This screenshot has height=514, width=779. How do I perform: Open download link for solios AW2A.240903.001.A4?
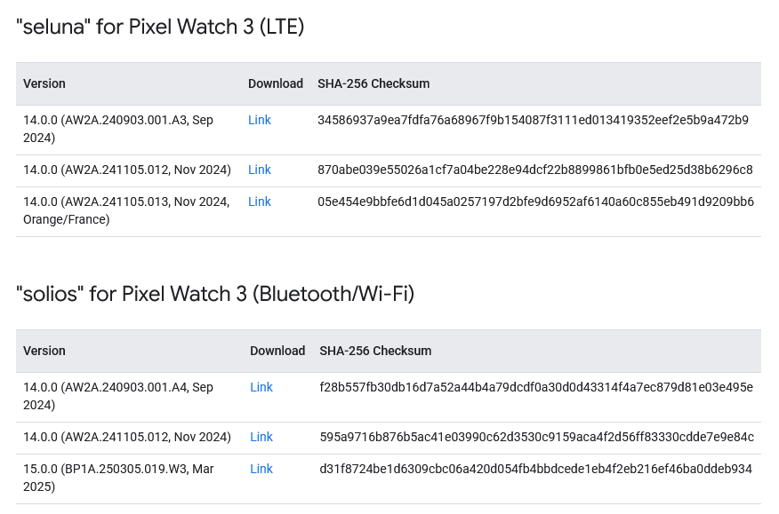(261, 387)
